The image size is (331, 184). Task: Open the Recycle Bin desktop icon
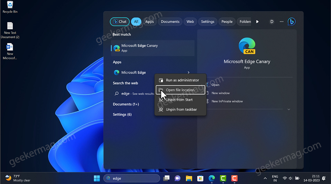click(10, 7)
